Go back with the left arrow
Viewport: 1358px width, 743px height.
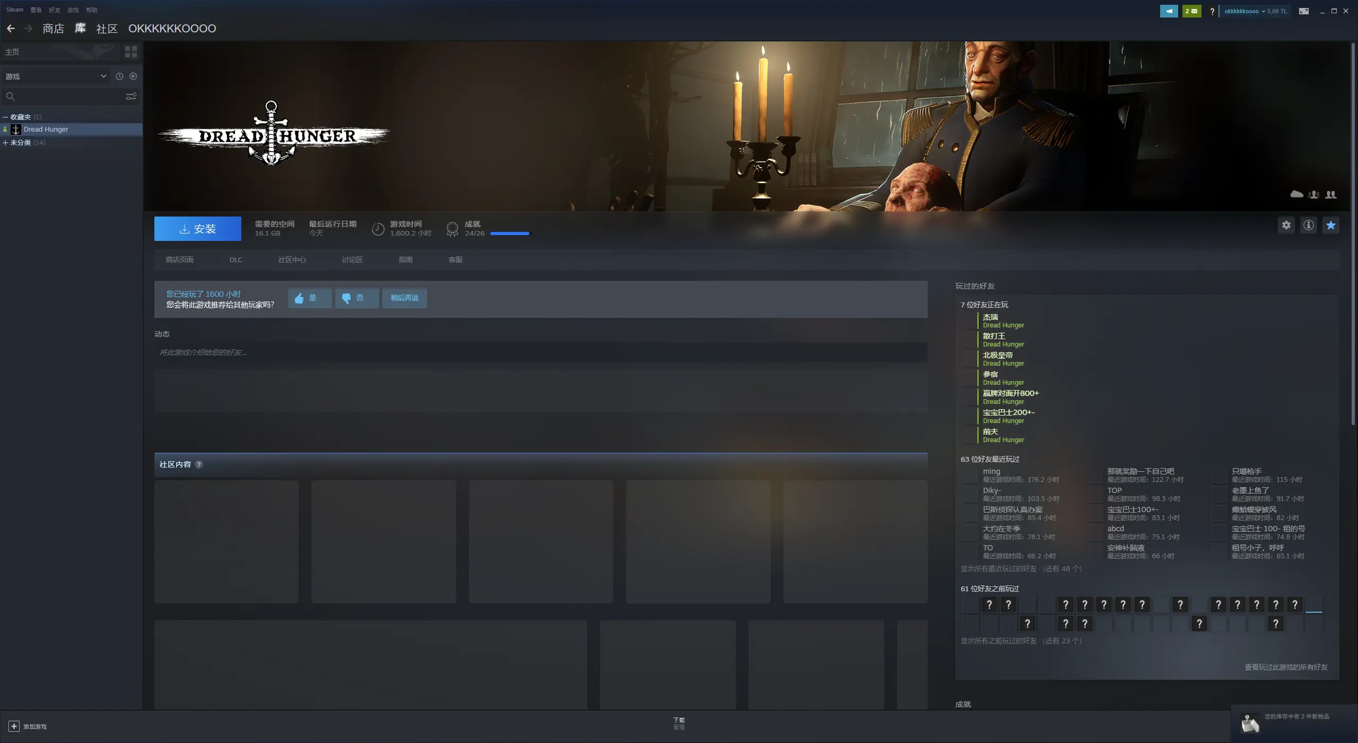[11, 29]
